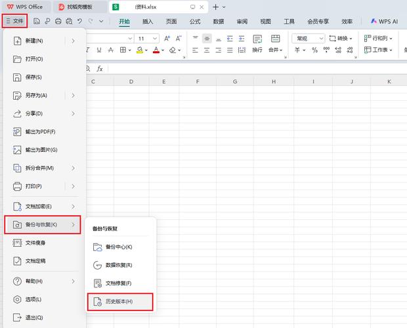Viewport: 407px width, 328px height.
Task: Click 输出为PDF(F) in the file menu
Action: pos(39,132)
